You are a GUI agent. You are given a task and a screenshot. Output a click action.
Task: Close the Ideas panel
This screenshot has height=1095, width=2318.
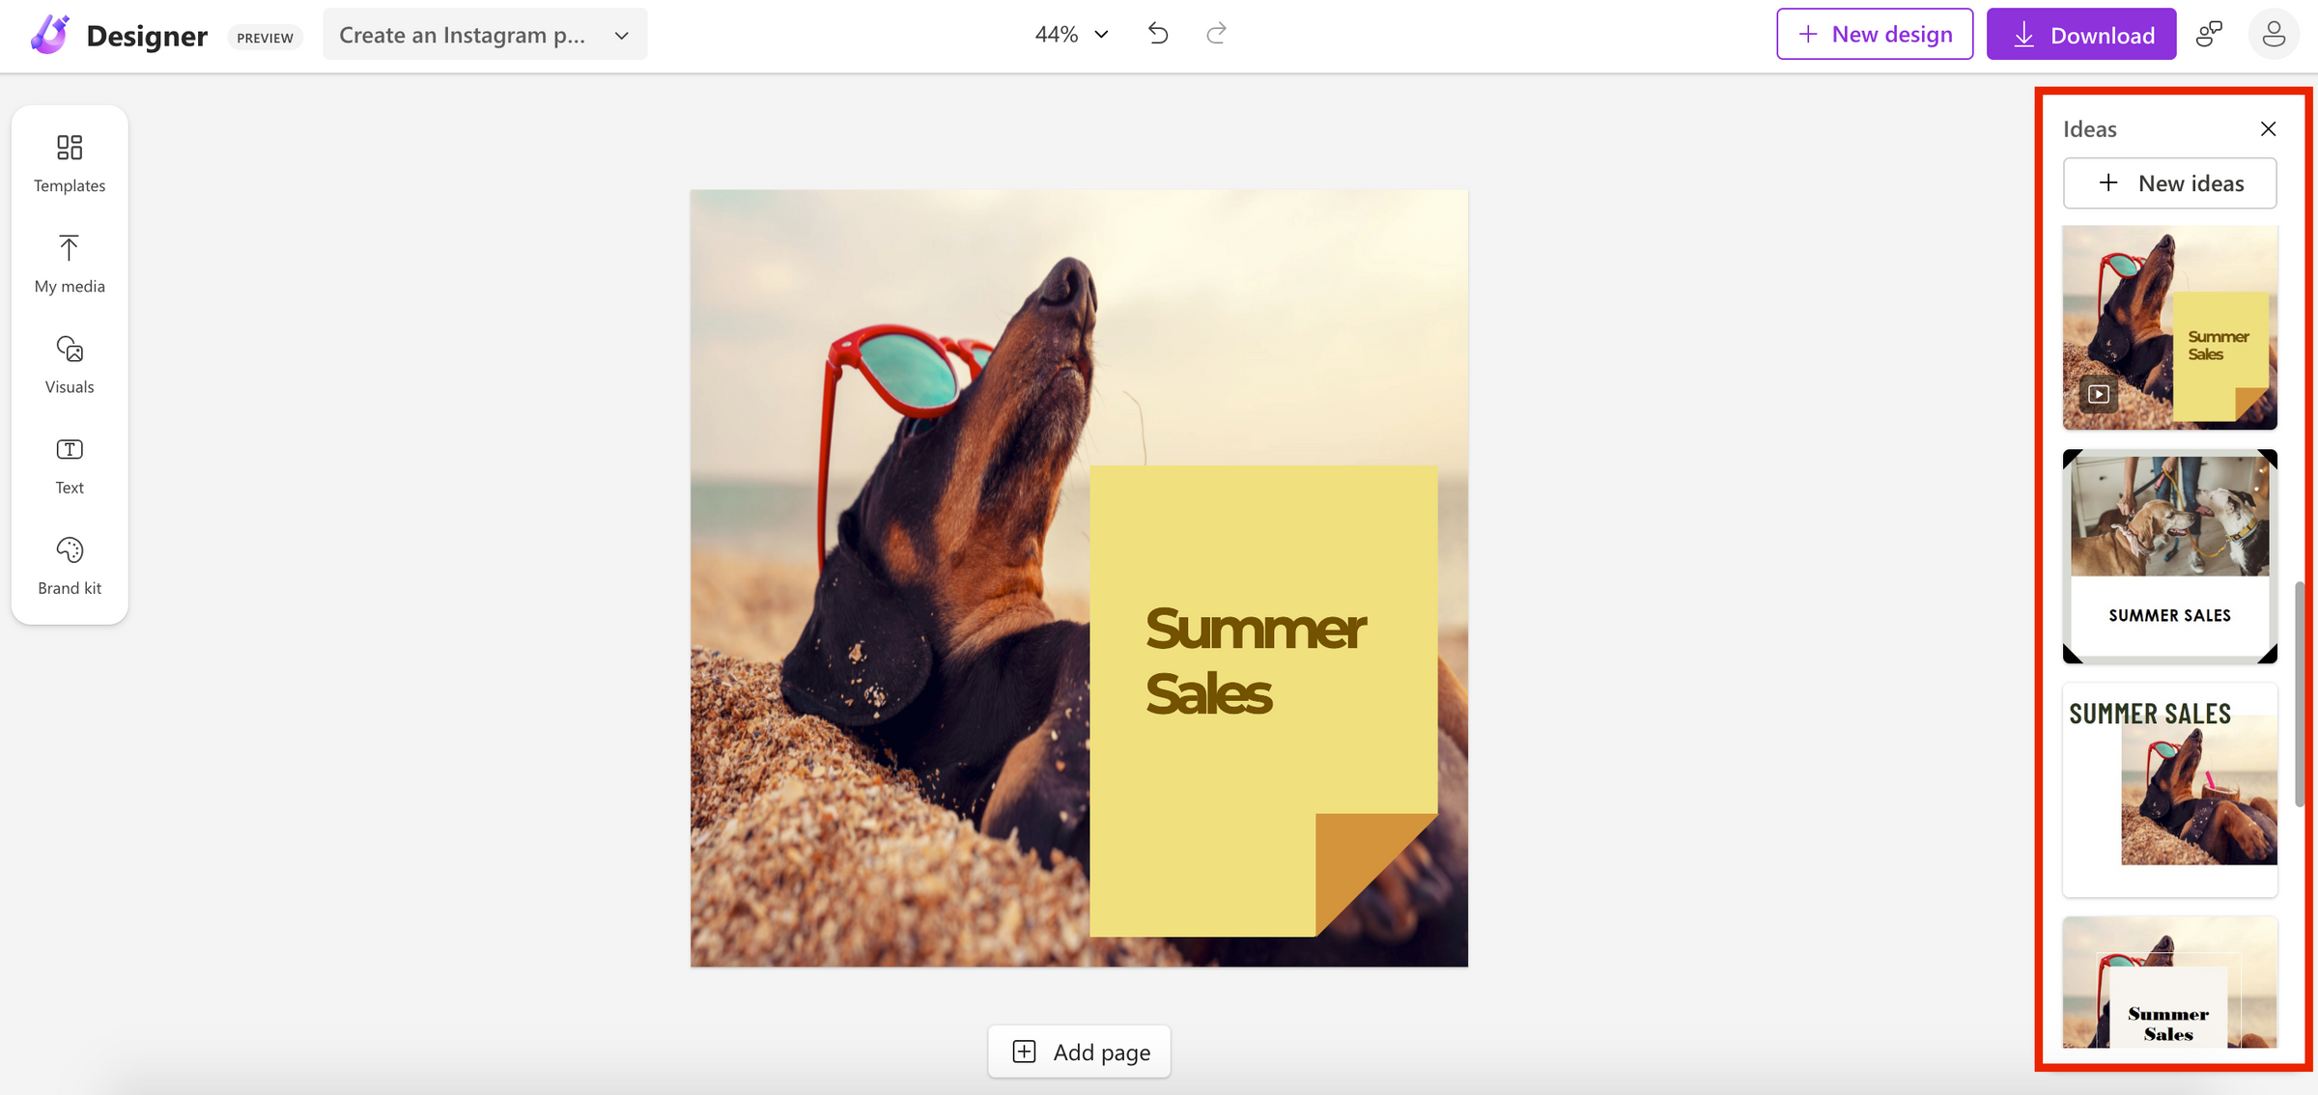click(x=2269, y=128)
